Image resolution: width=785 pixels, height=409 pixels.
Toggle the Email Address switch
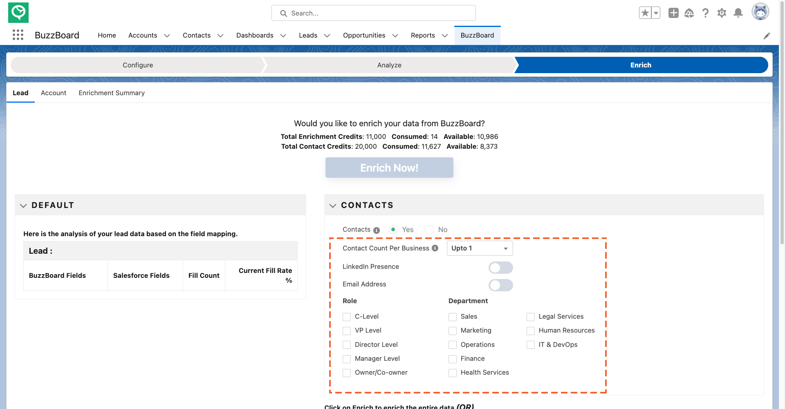501,285
